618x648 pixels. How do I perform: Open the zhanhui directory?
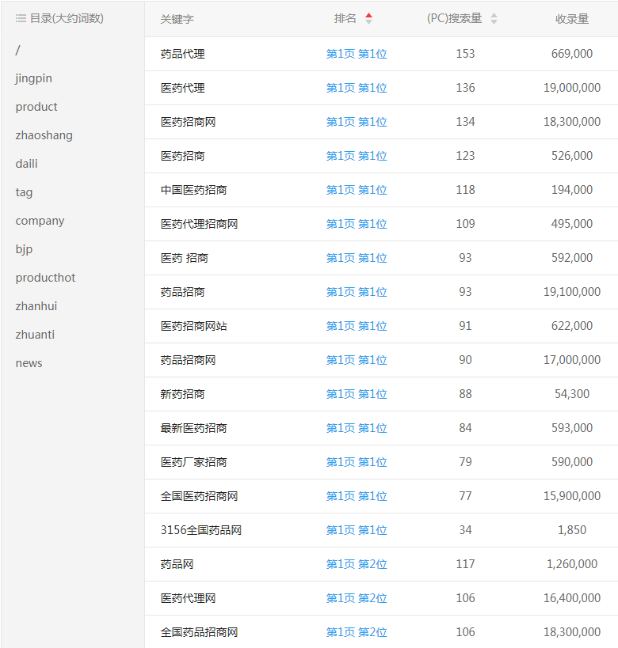[36, 306]
